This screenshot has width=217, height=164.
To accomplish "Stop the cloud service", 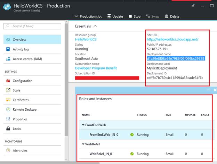I will tap(135, 17).
